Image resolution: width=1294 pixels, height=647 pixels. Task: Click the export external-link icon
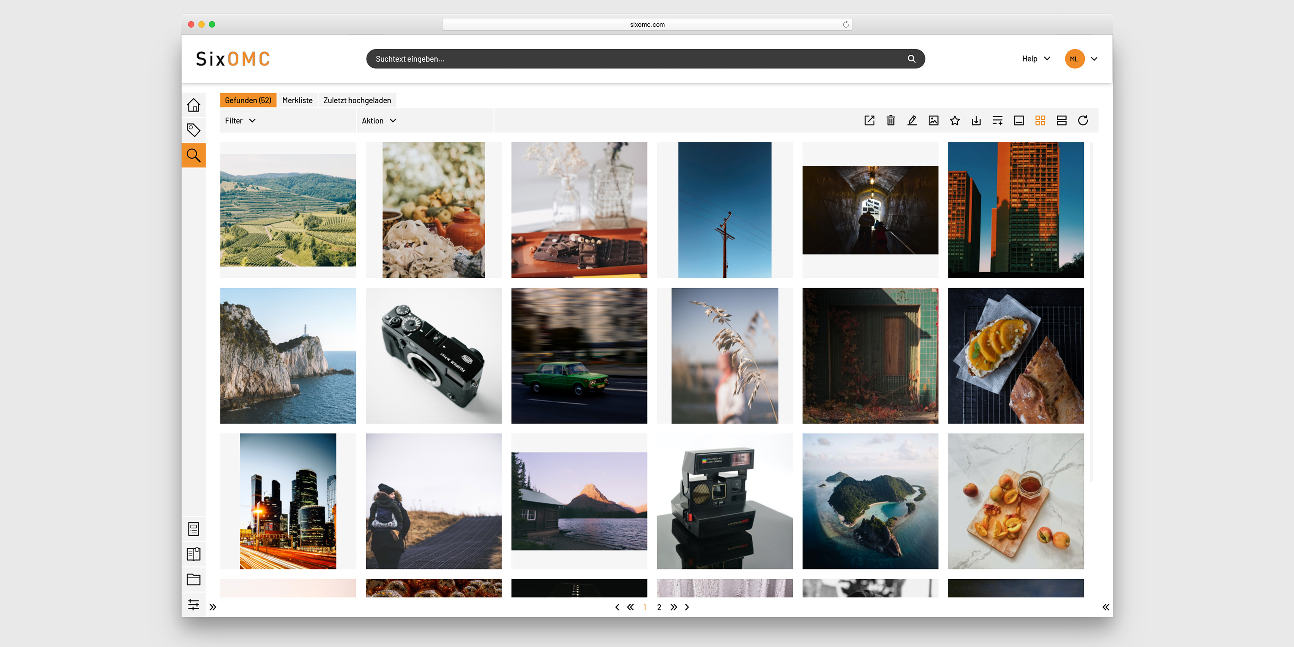tap(870, 121)
